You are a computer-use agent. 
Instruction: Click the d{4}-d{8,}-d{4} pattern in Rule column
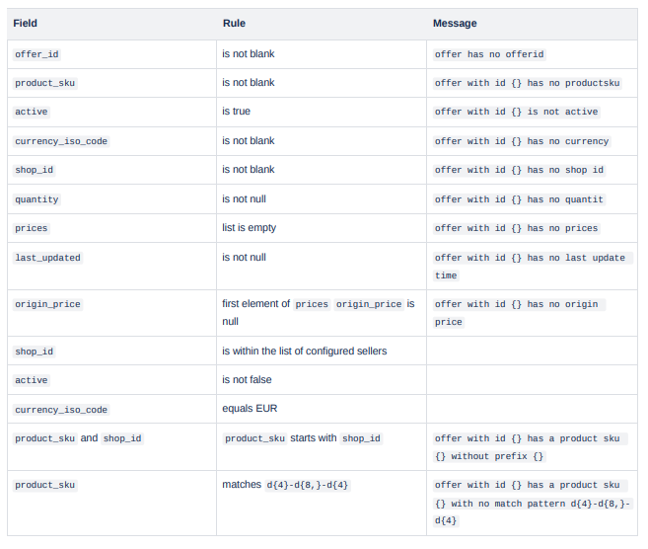point(307,485)
